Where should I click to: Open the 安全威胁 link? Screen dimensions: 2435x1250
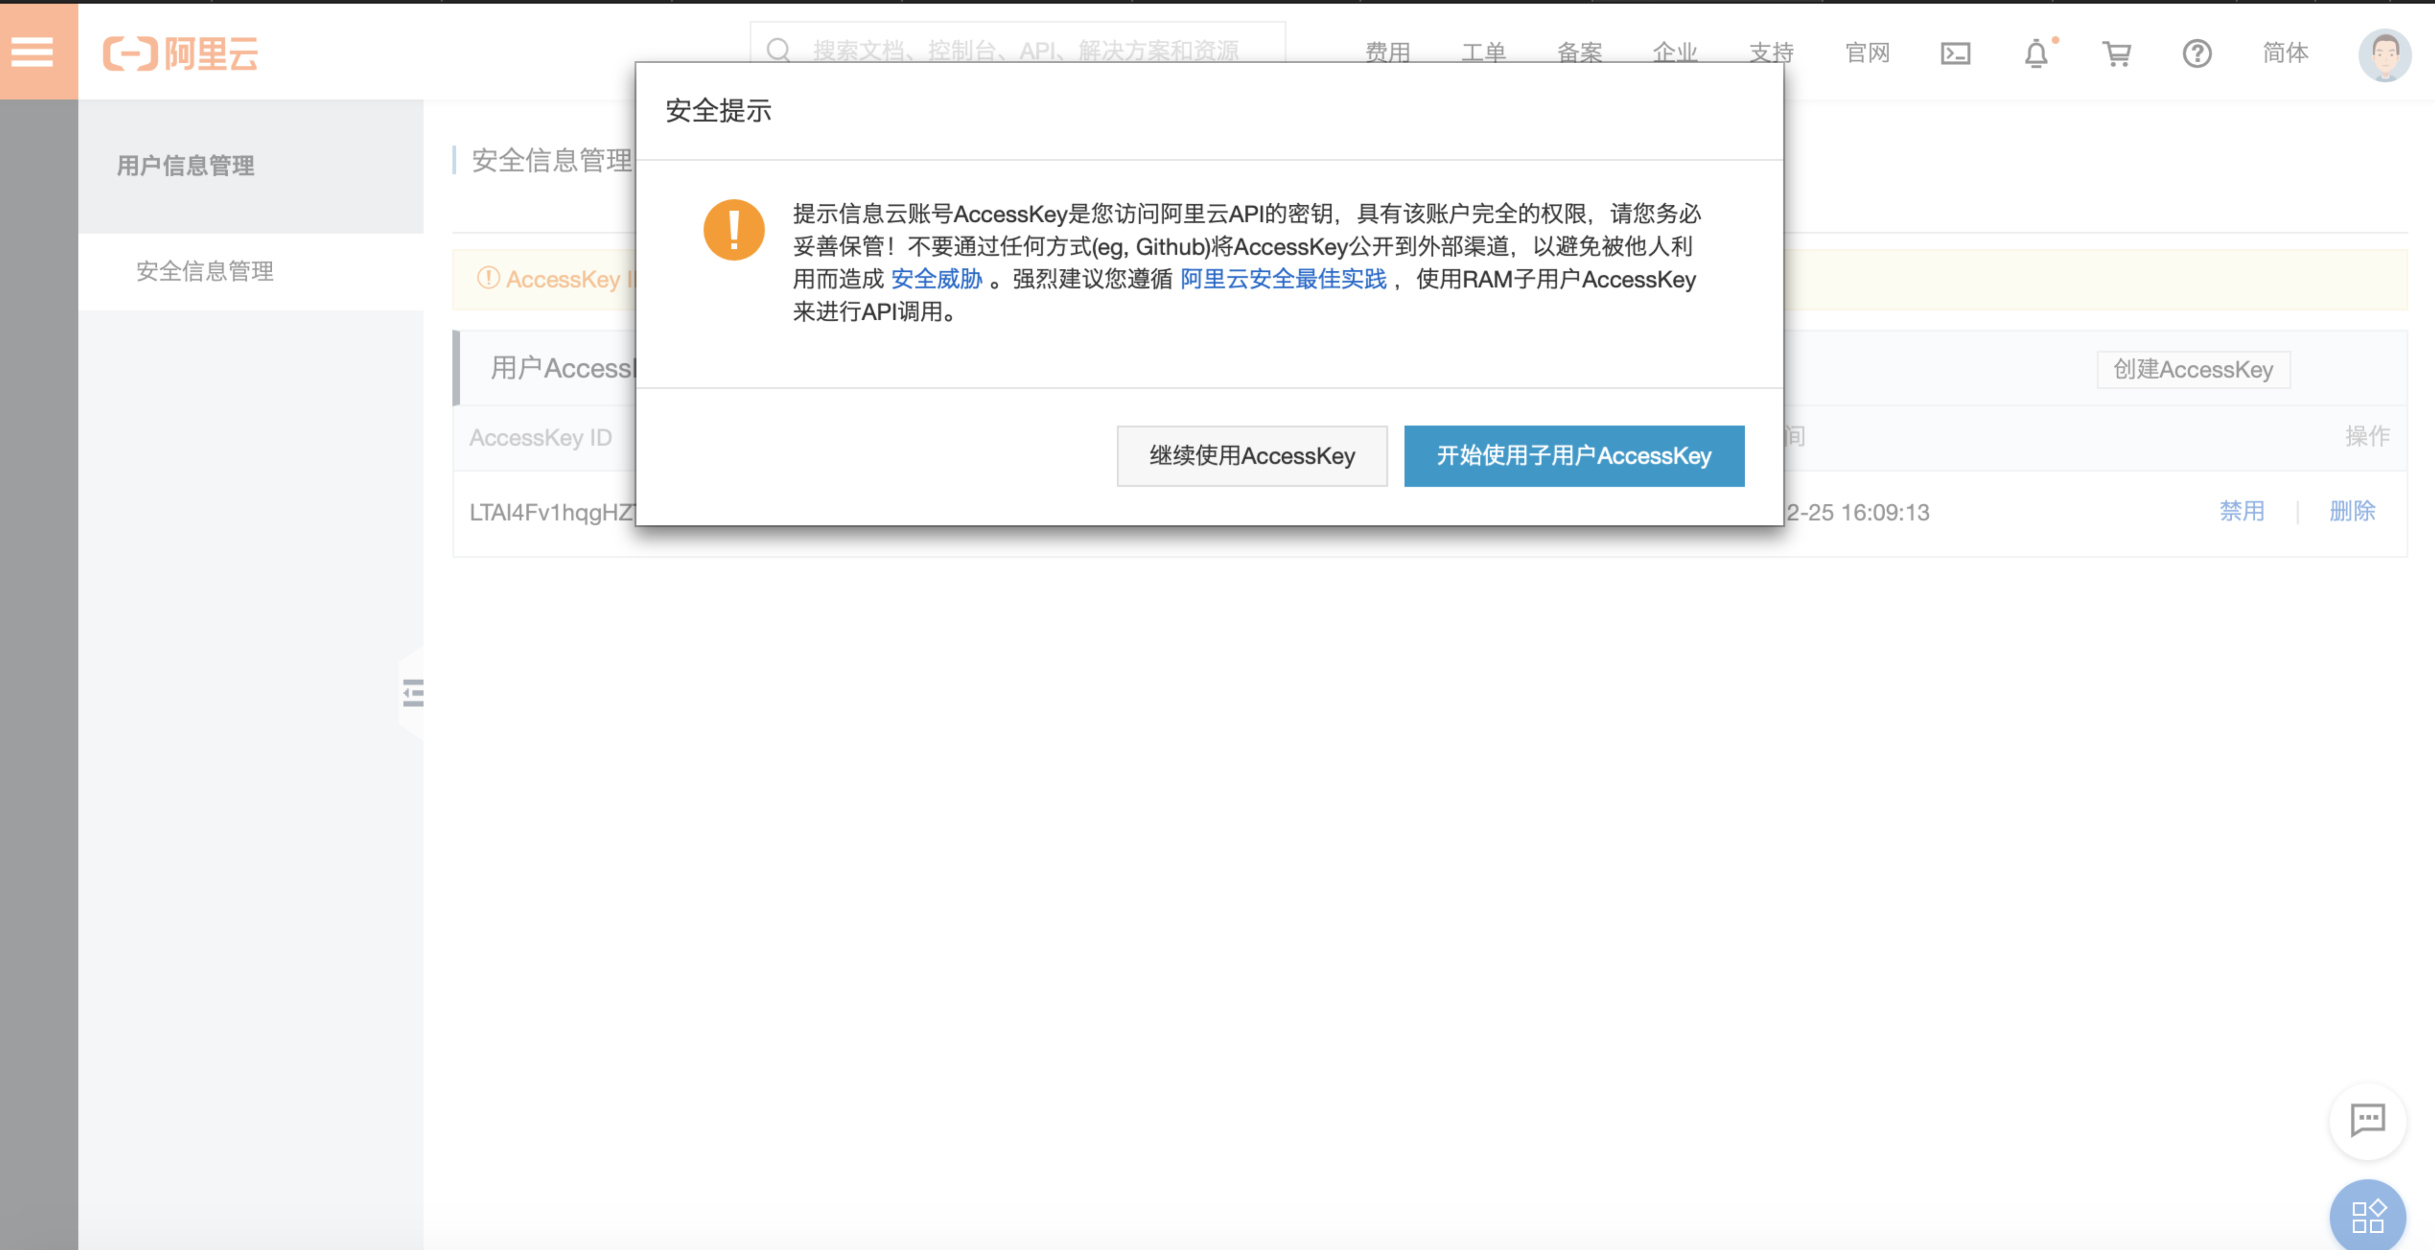click(x=936, y=279)
